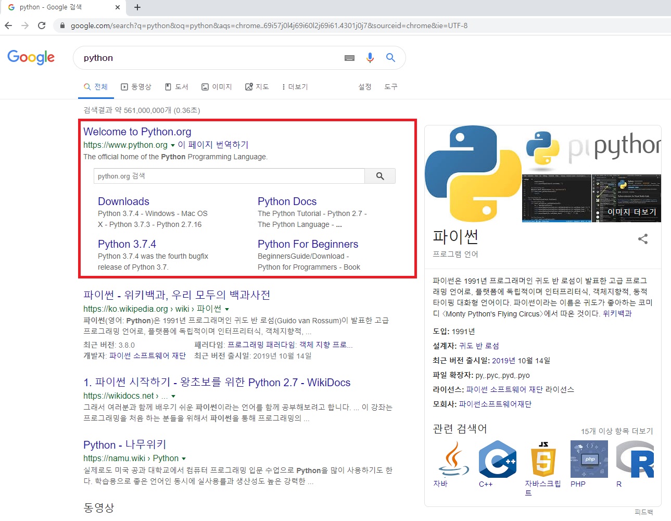This screenshot has height=521, width=671.
Task: Open the Downloads sitelink
Action: 123,201
